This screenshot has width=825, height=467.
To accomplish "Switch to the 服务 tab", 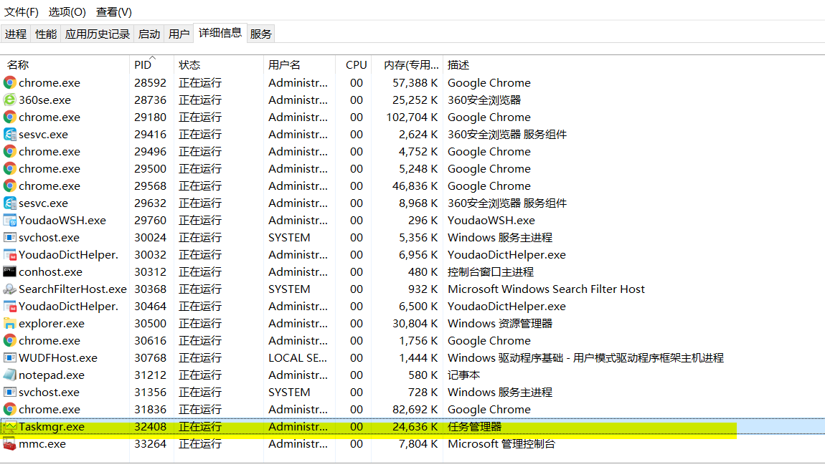I will [x=261, y=34].
